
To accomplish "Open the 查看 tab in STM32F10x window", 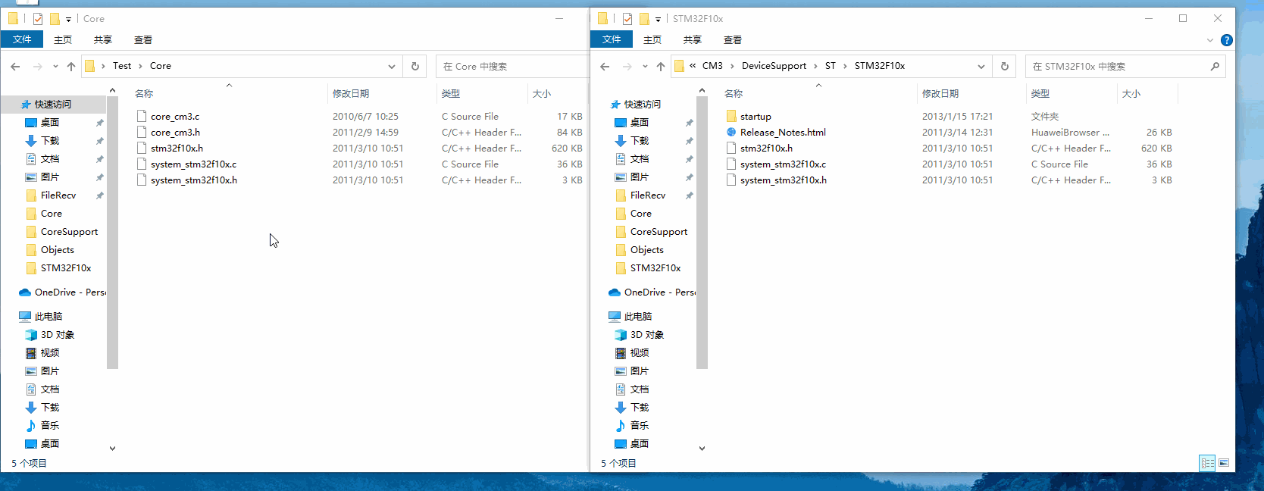I will pos(733,39).
